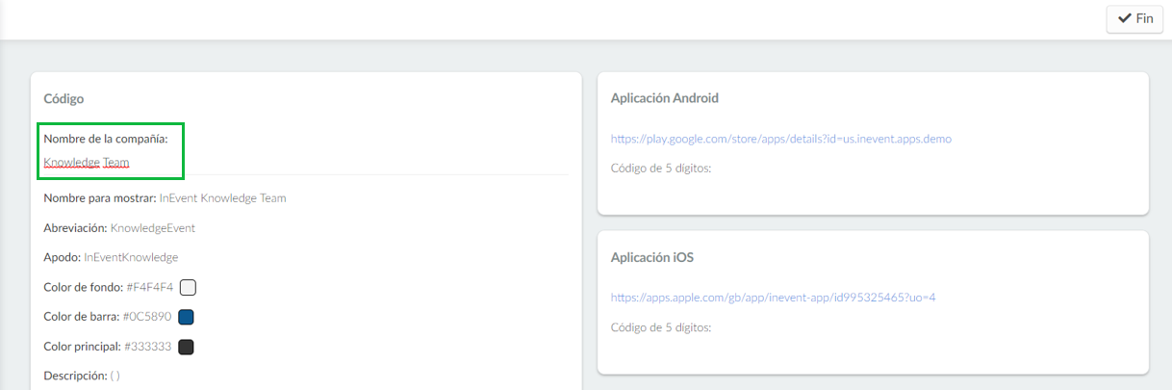The width and height of the screenshot is (1172, 390).
Task: Click the Aplicación Android heading
Action: coord(665,98)
